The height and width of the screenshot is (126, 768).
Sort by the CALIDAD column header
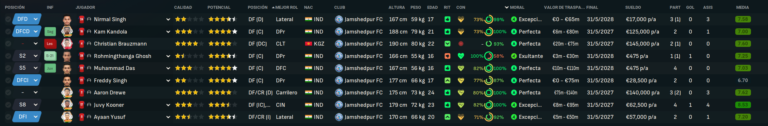tap(183, 7)
